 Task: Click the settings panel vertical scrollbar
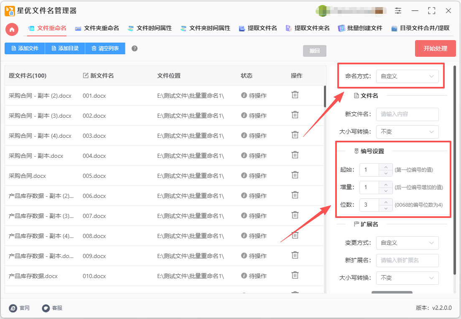pos(455,170)
